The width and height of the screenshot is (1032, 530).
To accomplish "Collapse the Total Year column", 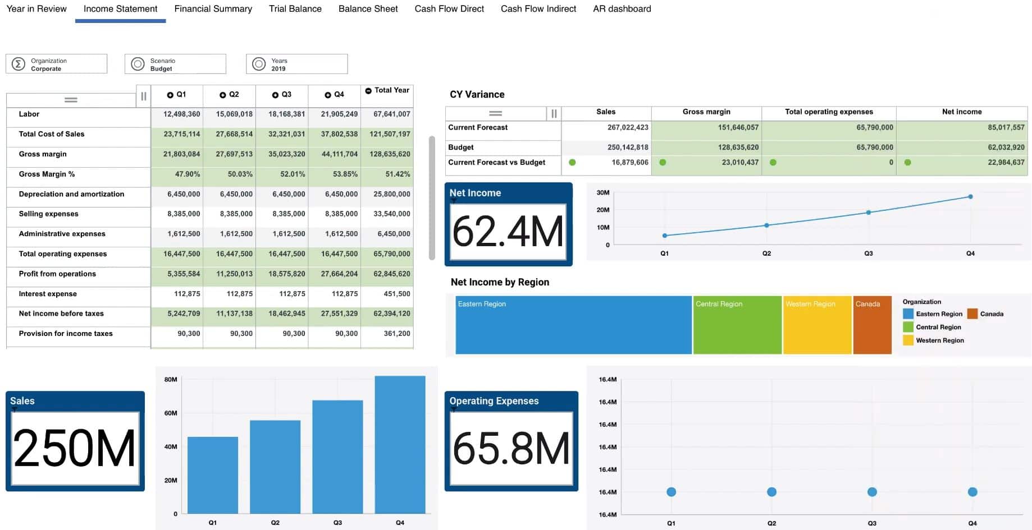I will pos(368,91).
